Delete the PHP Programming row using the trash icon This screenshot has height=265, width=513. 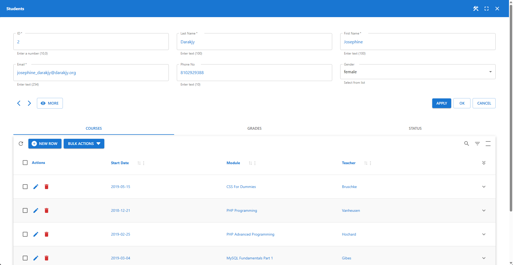tap(47, 210)
